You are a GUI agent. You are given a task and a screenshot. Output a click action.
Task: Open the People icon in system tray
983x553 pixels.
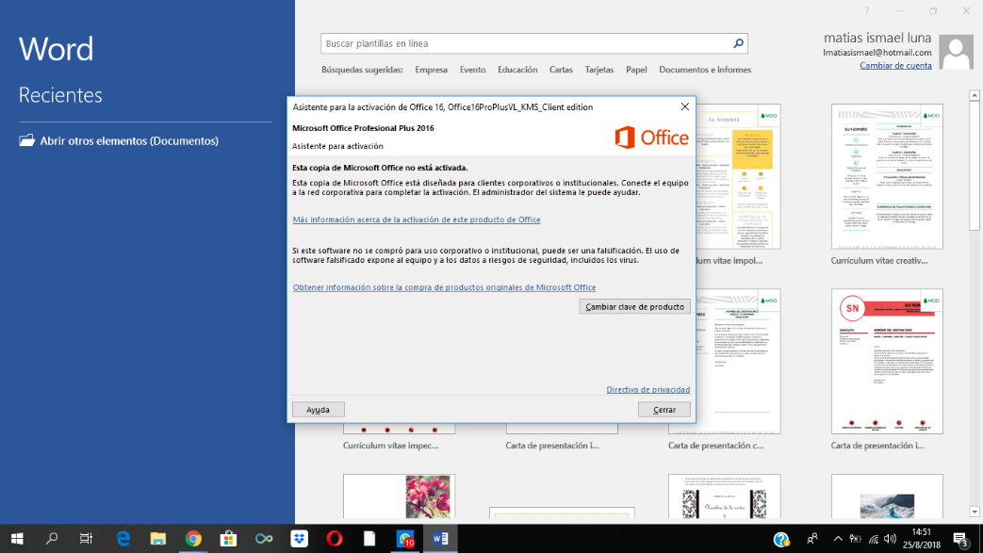click(x=812, y=539)
